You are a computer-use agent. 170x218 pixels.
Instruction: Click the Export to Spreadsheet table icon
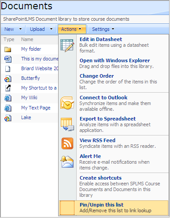coord(67,124)
